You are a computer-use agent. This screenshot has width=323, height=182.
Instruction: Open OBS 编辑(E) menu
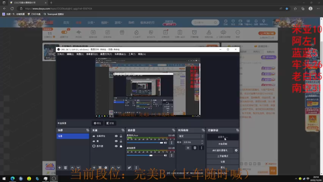point(70,54)
